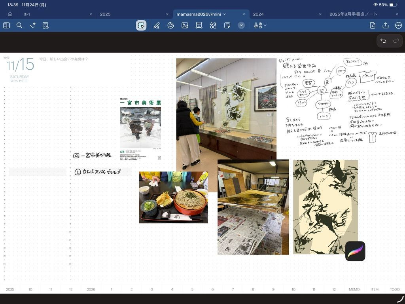
Task: Tap the handwritten @一宮市美術展 note
Action: [92, 155]
